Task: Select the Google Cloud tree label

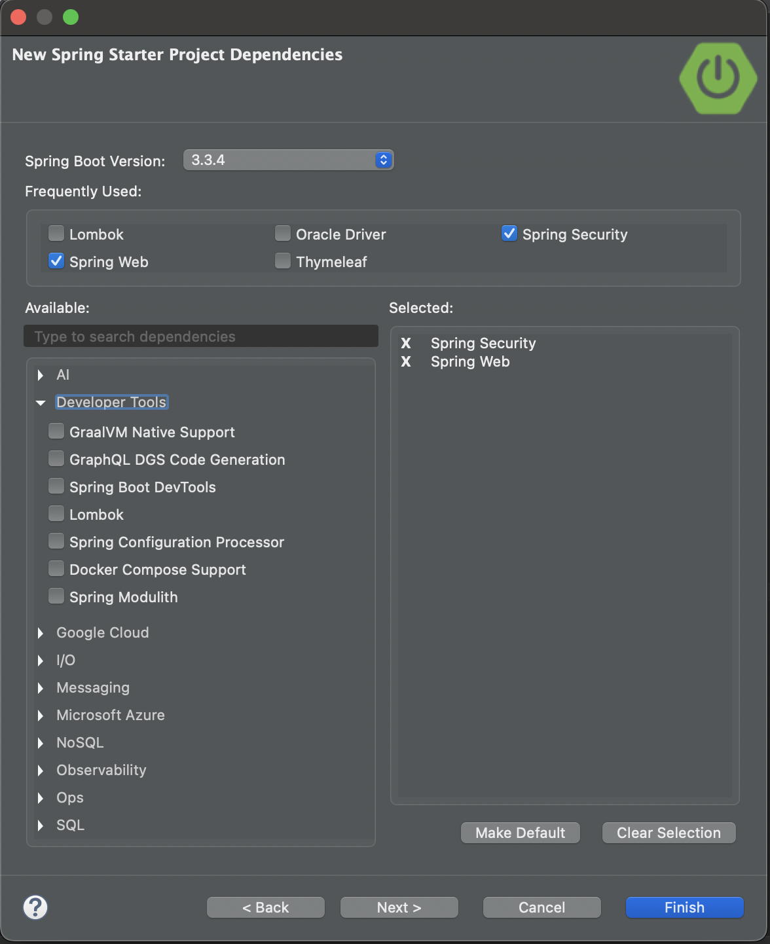Action: 103,632
